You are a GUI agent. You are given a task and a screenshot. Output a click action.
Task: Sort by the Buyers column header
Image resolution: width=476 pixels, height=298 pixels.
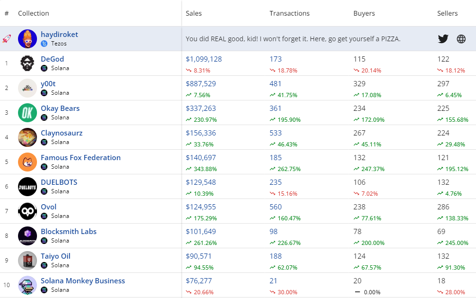coord(364,13)
